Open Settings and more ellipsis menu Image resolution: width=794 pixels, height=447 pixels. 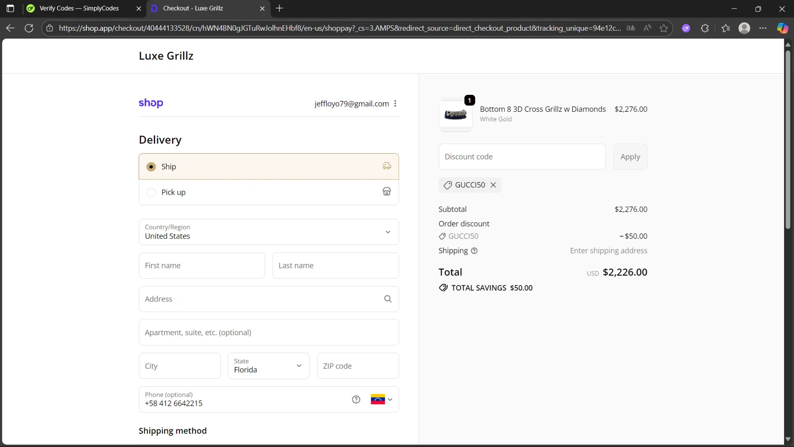pyautogui.click(x=763, y=28)
